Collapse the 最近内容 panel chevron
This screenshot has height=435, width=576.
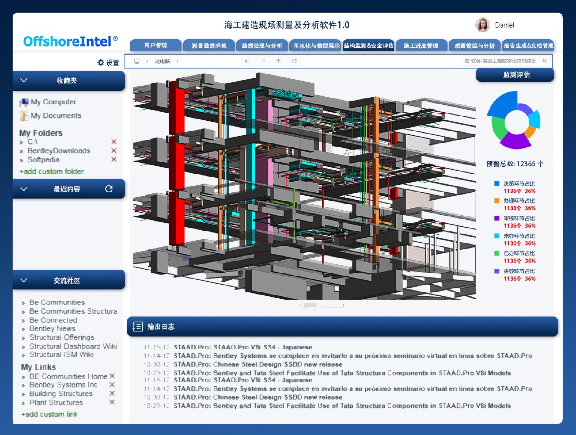coord(24,189)
